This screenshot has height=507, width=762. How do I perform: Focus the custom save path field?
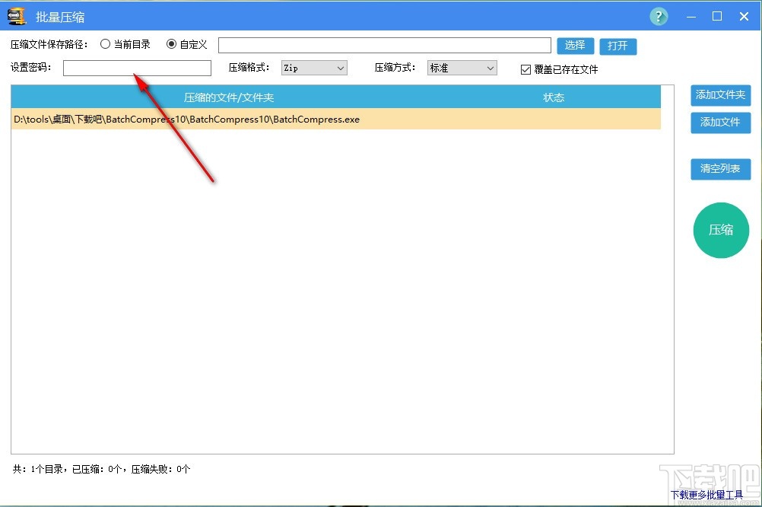[384, 45]
